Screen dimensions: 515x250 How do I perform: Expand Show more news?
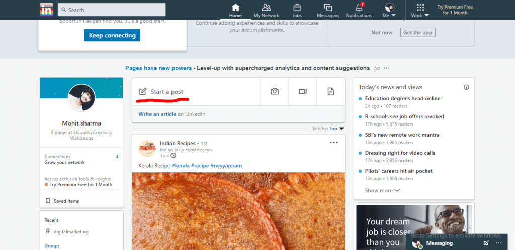pos(382,190)
